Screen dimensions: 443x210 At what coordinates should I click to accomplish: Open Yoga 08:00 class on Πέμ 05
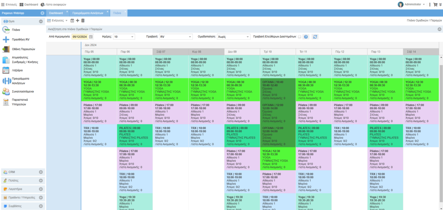(x=99, y=67)
